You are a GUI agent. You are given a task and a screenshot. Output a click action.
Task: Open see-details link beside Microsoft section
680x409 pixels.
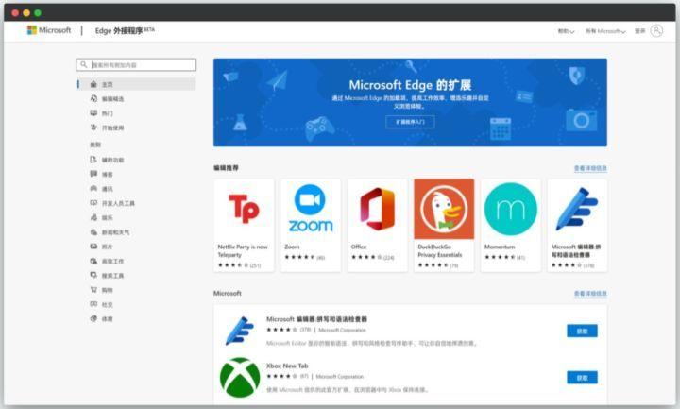pos(590,294)
